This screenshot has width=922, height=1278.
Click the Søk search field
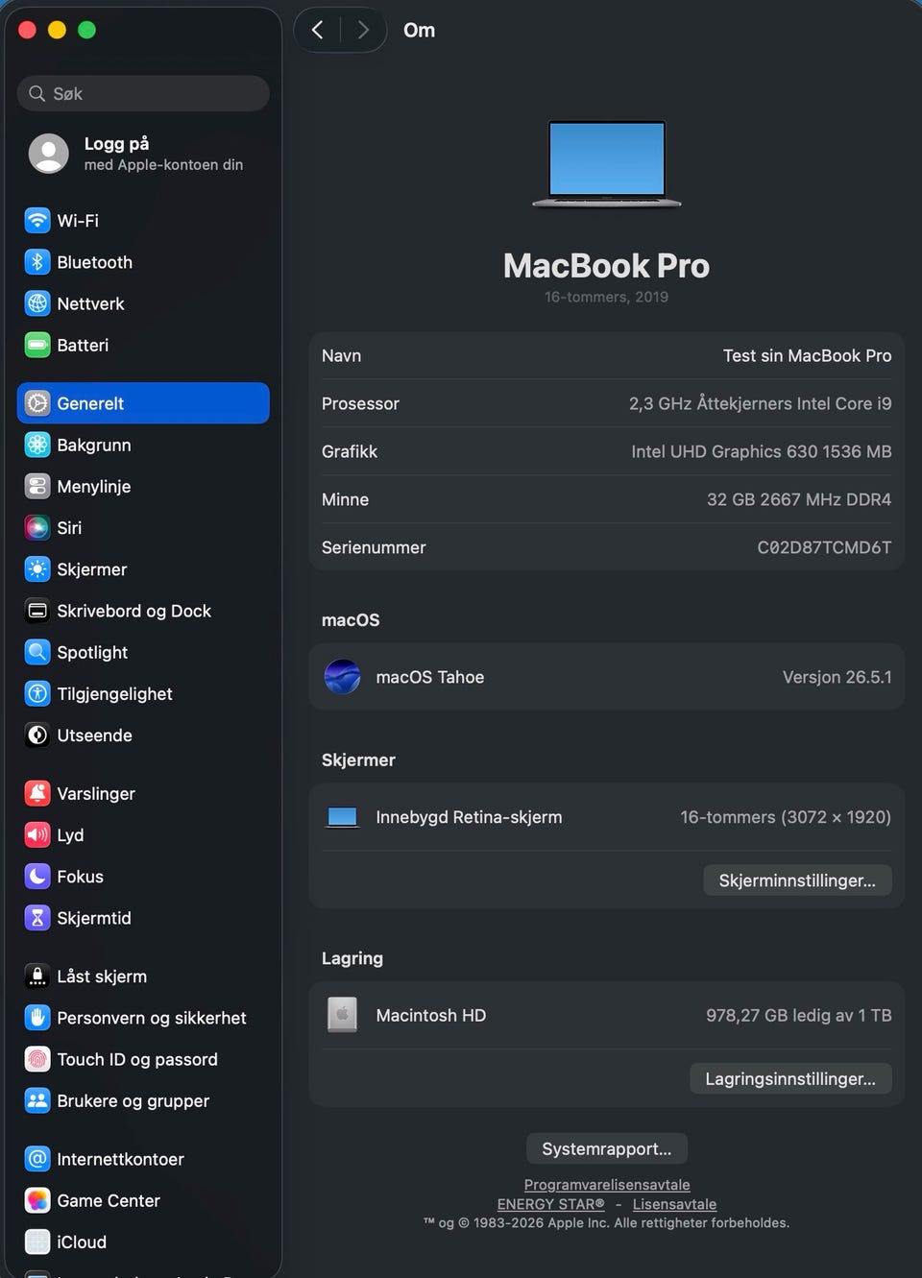pyautogui.click(x=143, y=93)
